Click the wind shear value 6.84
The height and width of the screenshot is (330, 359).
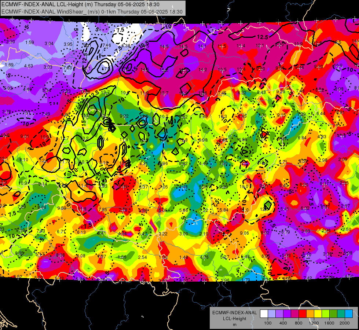(302, 137)
